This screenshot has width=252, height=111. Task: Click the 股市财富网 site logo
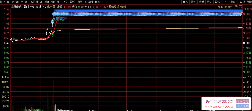coord(218,101)
